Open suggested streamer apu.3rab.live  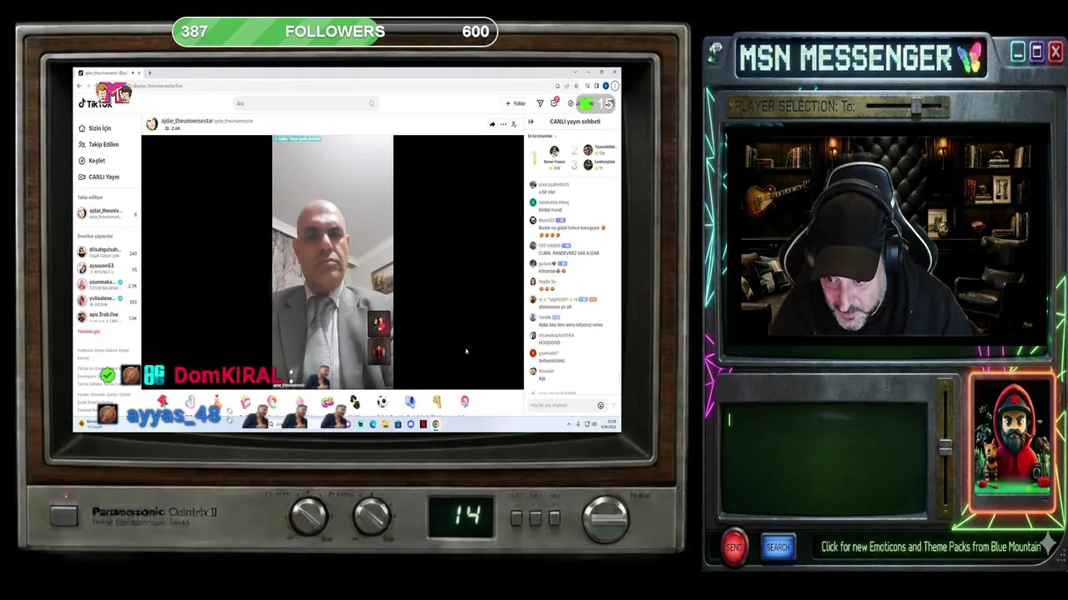[106, 317]
